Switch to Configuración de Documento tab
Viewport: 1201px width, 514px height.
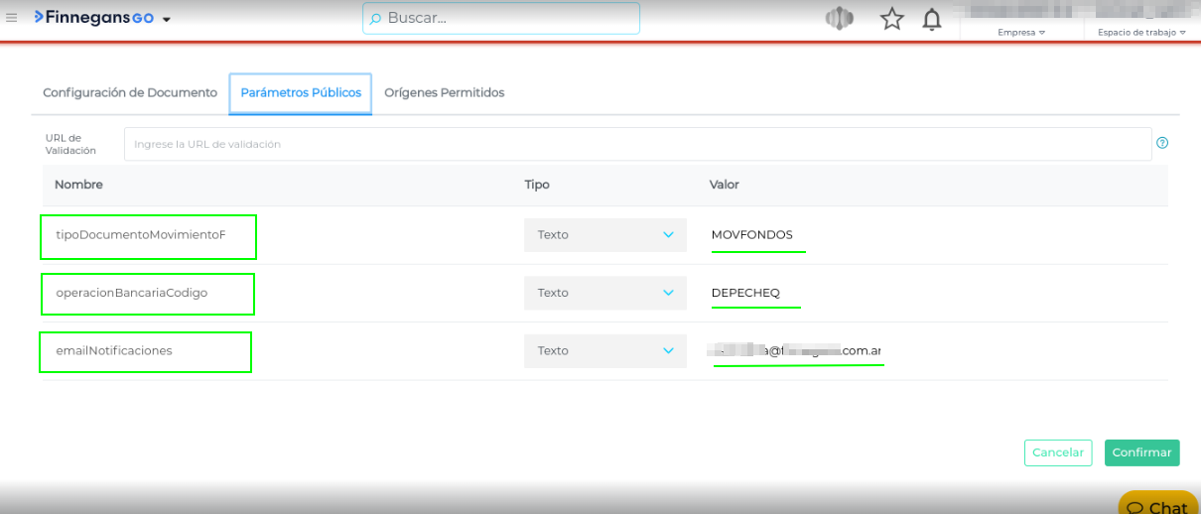[130, 93]
